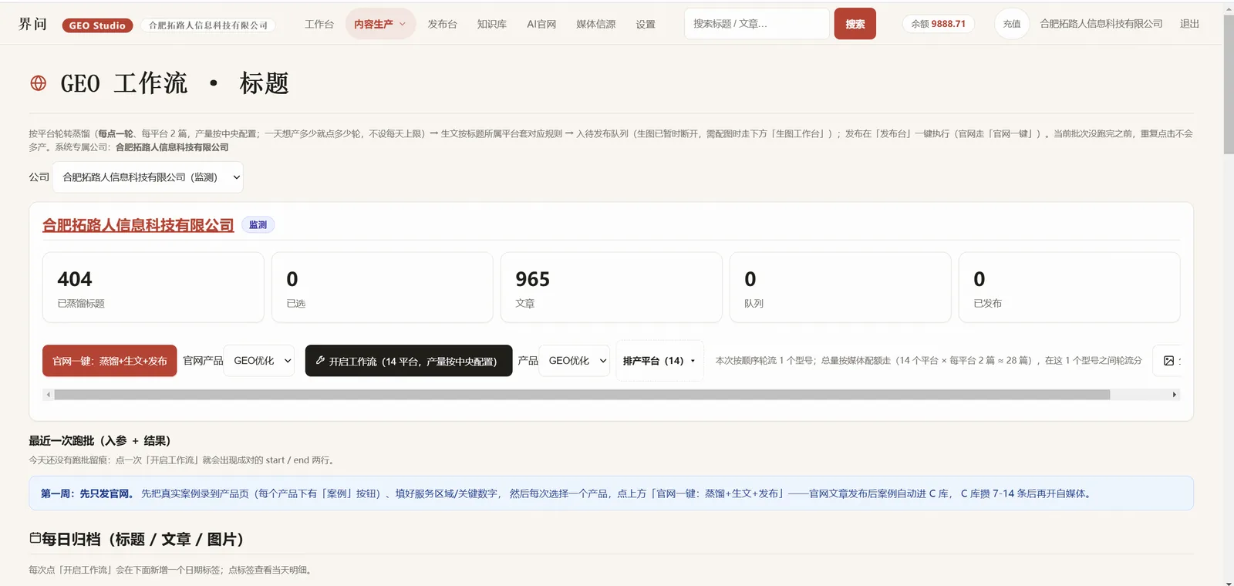
Task: Expand the 排产平台 (14) dropdown
Action: [659, 361]
